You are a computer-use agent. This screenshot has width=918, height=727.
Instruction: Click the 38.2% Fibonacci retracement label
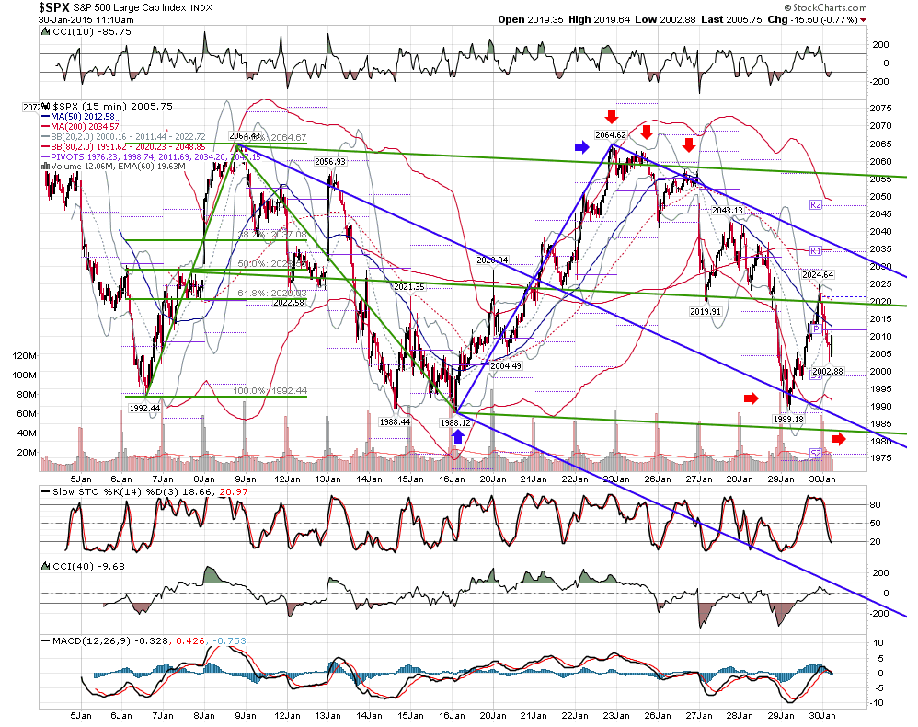coord(272,235)
